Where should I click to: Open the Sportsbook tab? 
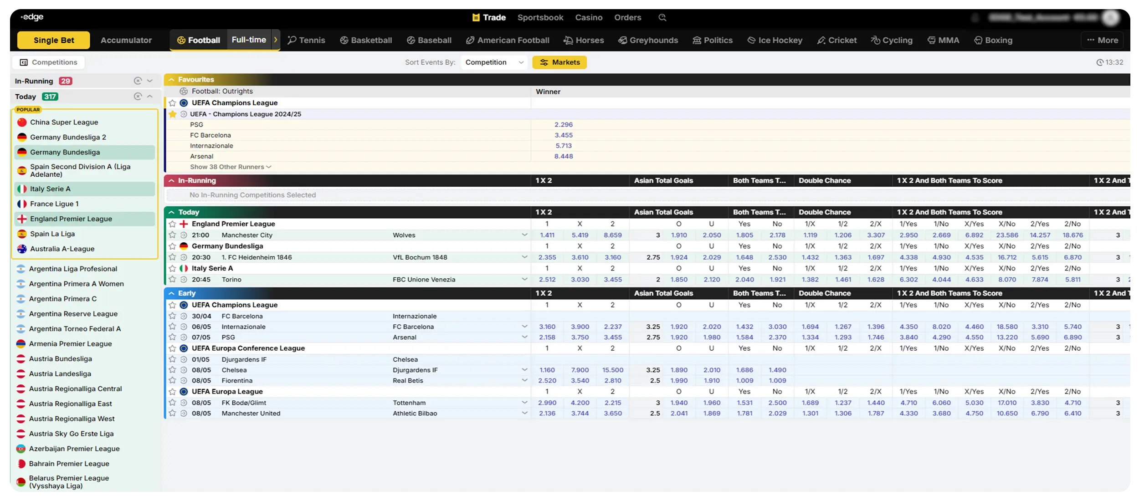tap(540, 17)
